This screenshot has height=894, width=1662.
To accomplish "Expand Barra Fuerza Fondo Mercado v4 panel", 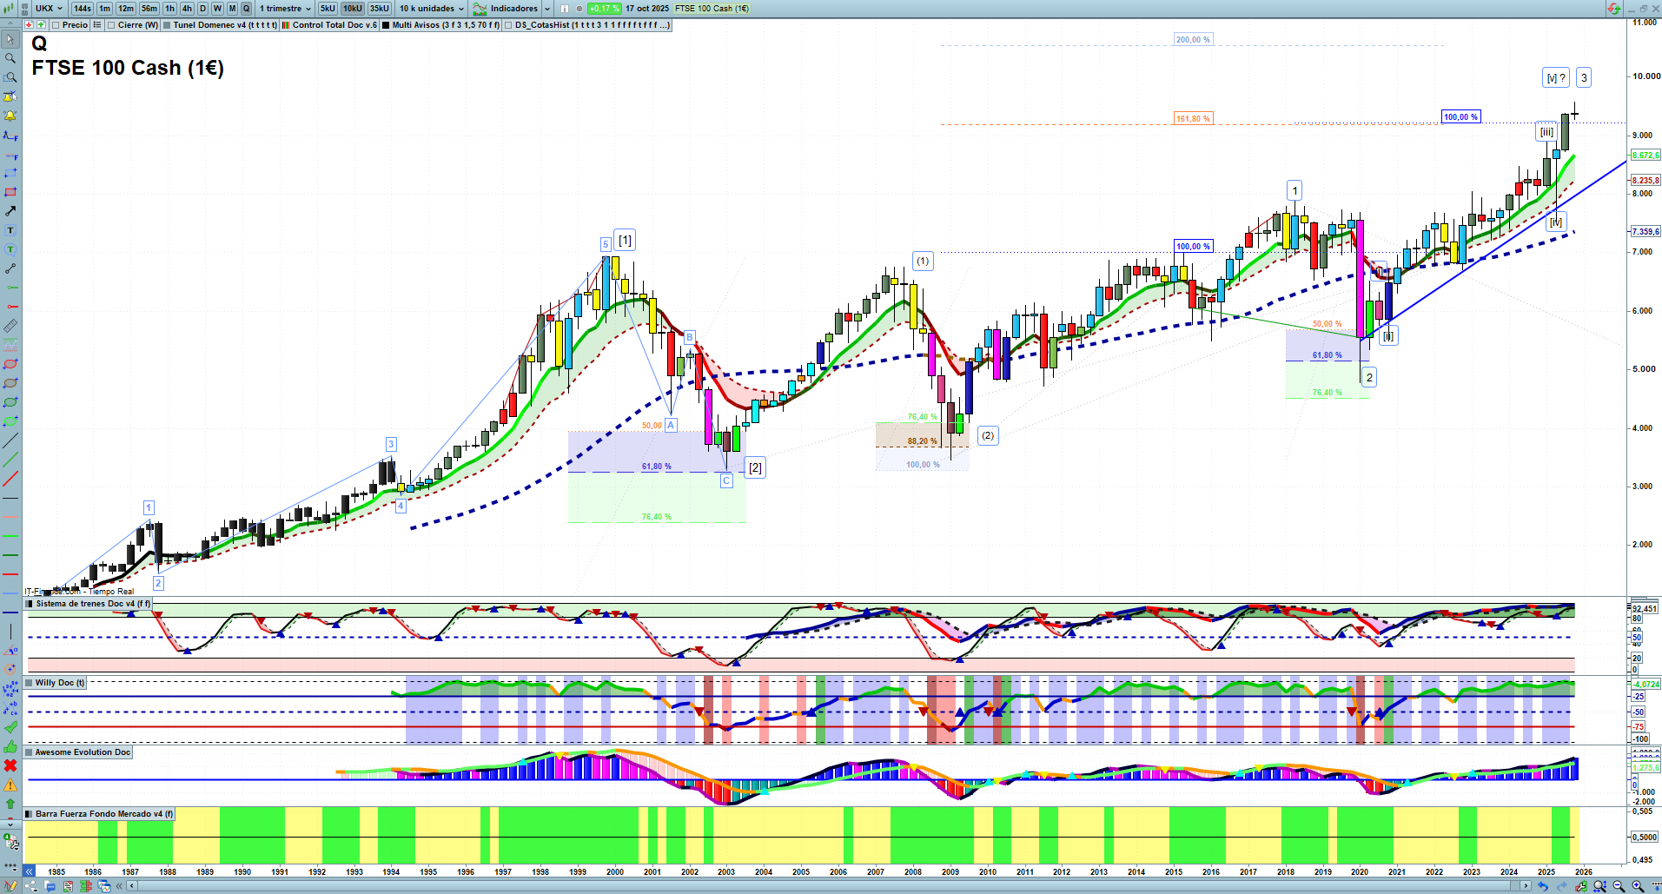I will coord(29,814).
